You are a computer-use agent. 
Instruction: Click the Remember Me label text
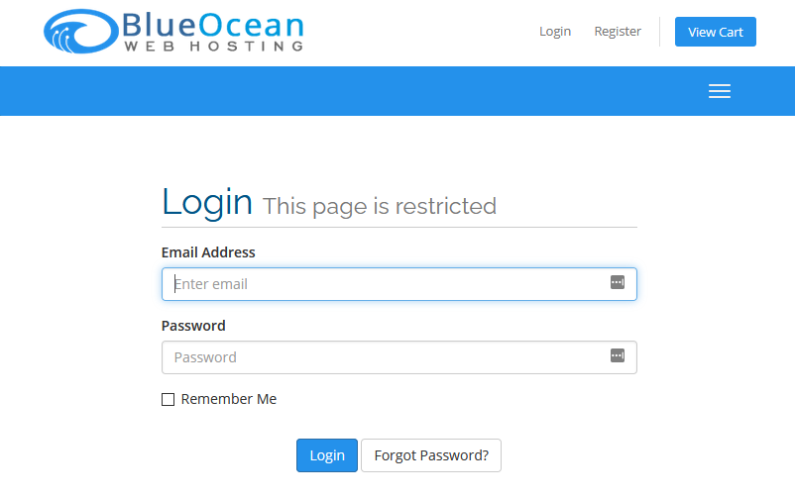229,400
